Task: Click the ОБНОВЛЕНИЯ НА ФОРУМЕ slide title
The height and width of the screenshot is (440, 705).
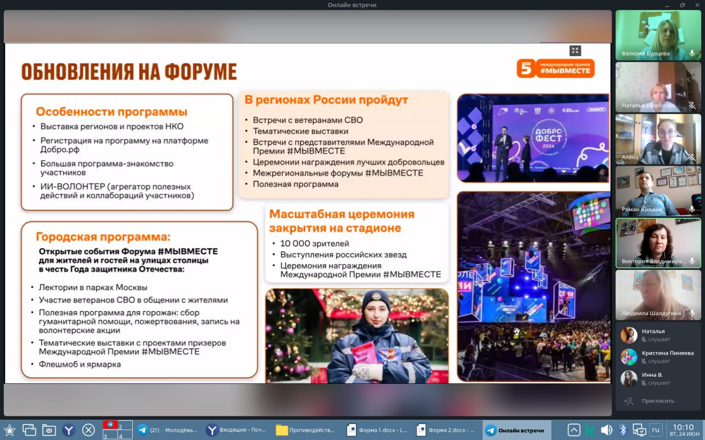Action: tap(129, 71)
